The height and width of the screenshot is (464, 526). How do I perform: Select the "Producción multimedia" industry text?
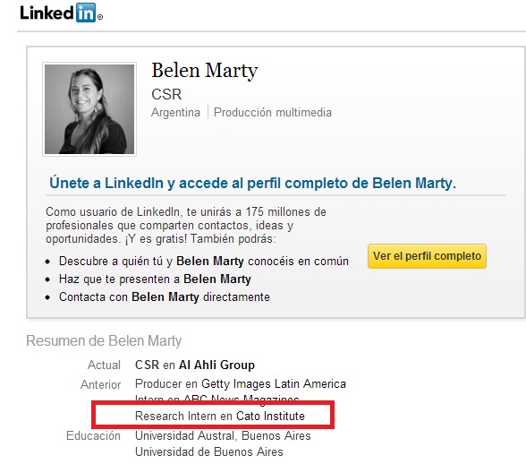pyautogui.click(x=272, y=112)
